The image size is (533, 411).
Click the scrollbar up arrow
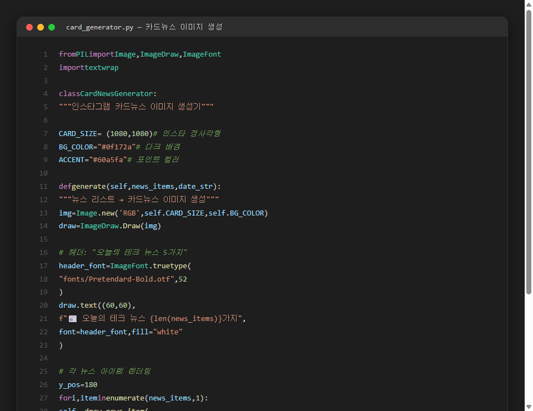click(x=529, y=4)
